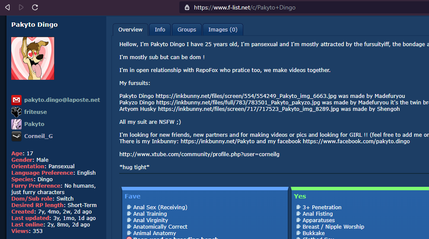Click the Yes column heading
Viewport: 429px width, 239px height.
(300, 196)
